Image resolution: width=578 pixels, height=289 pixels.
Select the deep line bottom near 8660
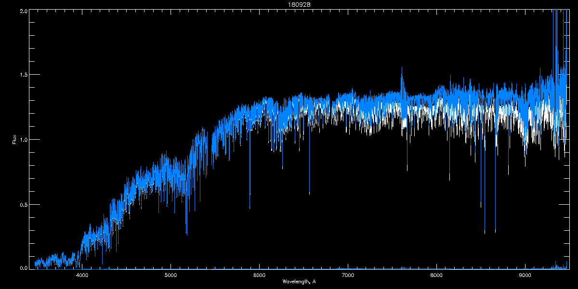[495, 231]
